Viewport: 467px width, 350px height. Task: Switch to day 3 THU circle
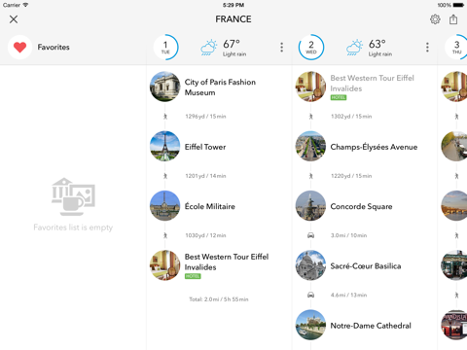coord(456,48)
